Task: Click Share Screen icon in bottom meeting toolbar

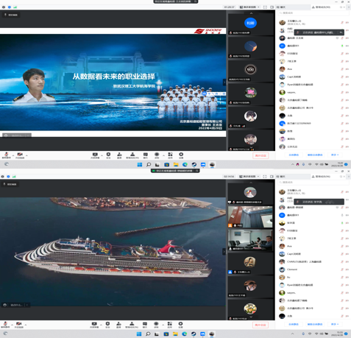Action: [94, 325]
